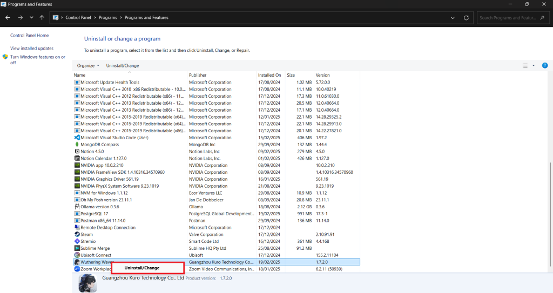Image resolution: width=553 pixels, height=293 pixels.
Task: Select the NVIDIA app icon
Action: point(77,165)
